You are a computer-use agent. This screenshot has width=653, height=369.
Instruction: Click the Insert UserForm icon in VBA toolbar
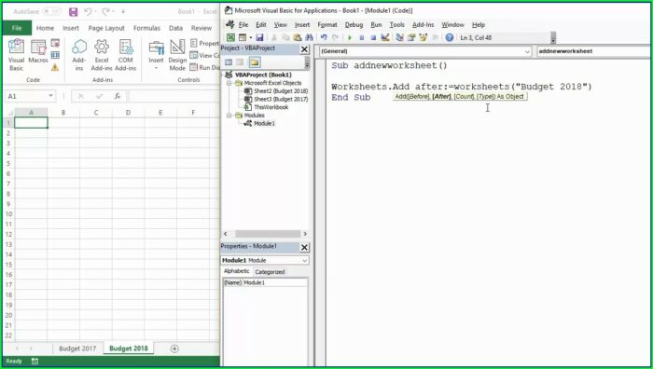242,37
